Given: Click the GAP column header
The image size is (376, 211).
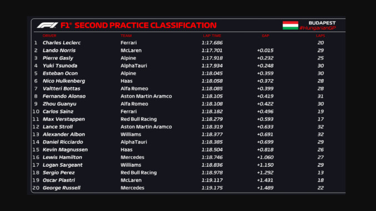Looking at the screenshot, I should (x=265, y=35).
